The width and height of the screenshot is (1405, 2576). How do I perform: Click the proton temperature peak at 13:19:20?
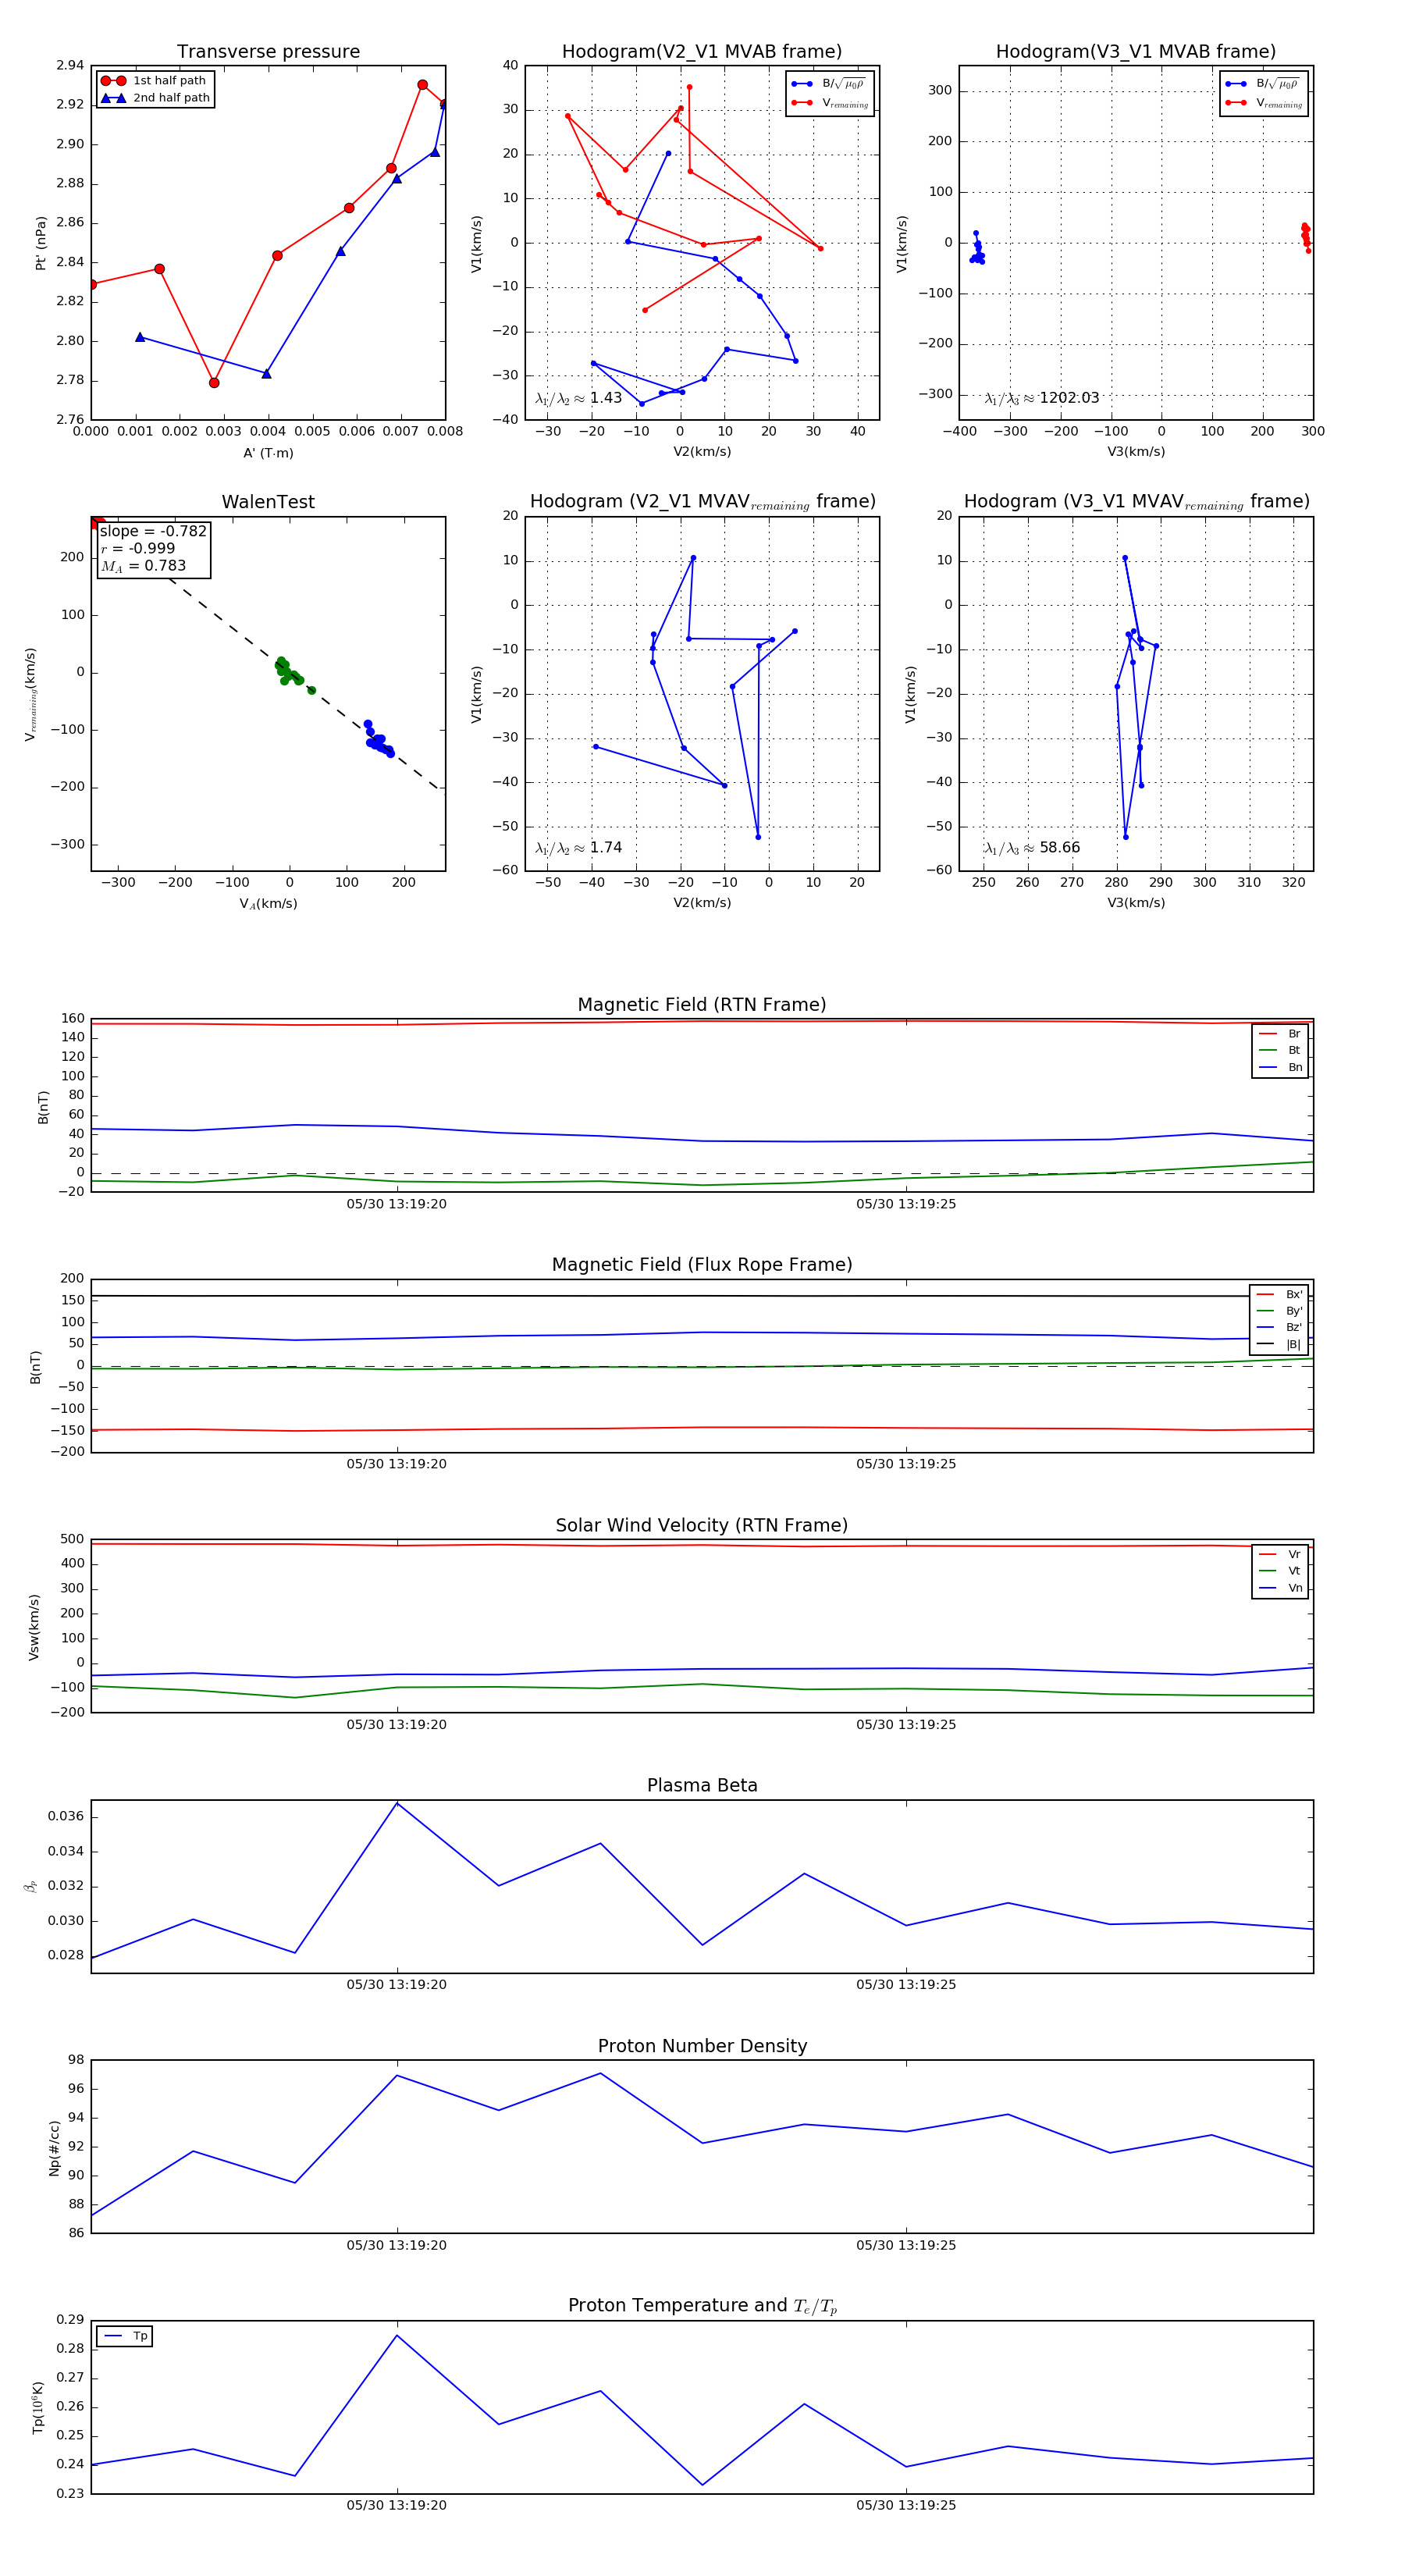397,2336
